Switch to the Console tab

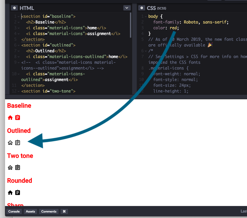pyautogui.click(x=14, y=211)
